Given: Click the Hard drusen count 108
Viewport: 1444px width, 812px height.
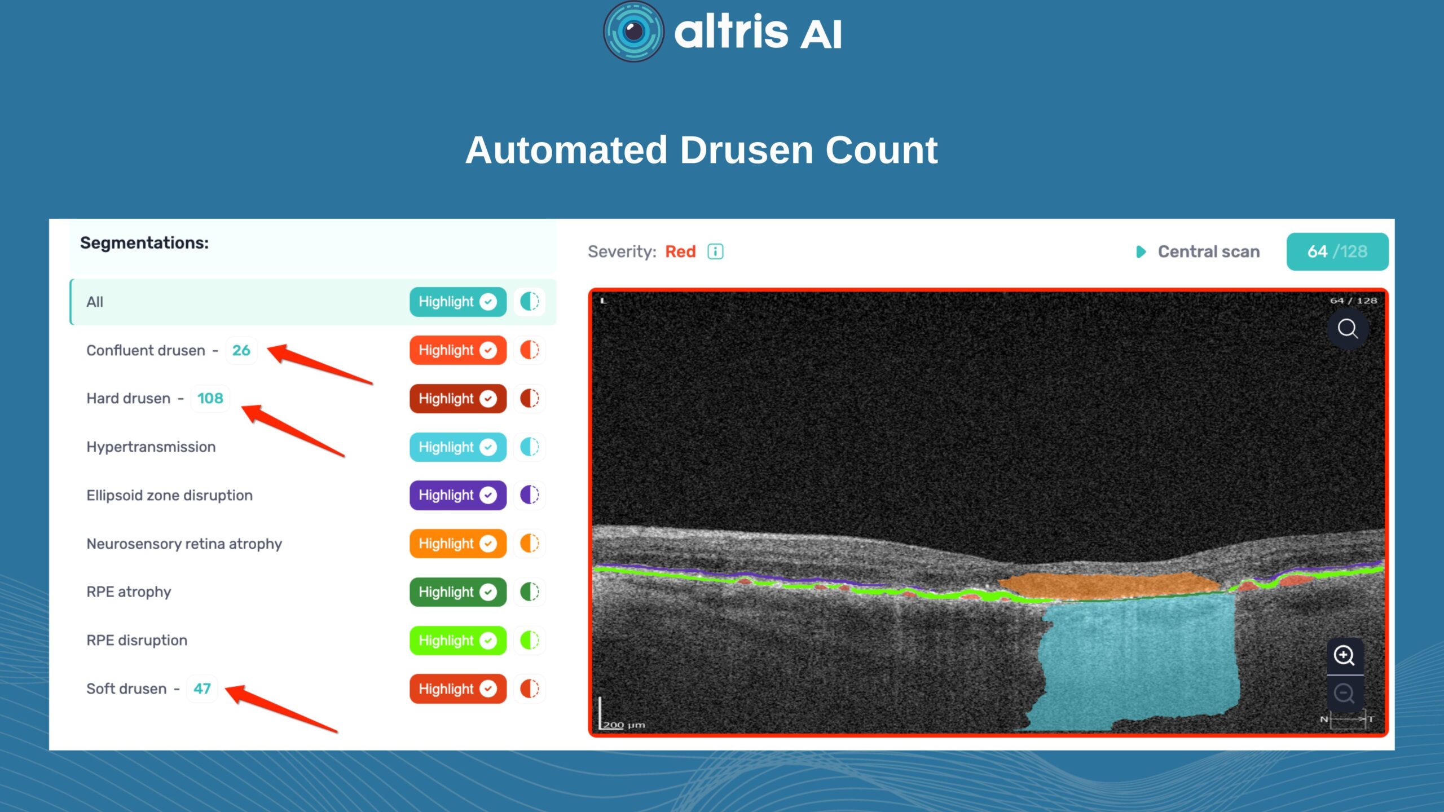Looking at the screenshot, I should tap(210, 399).
